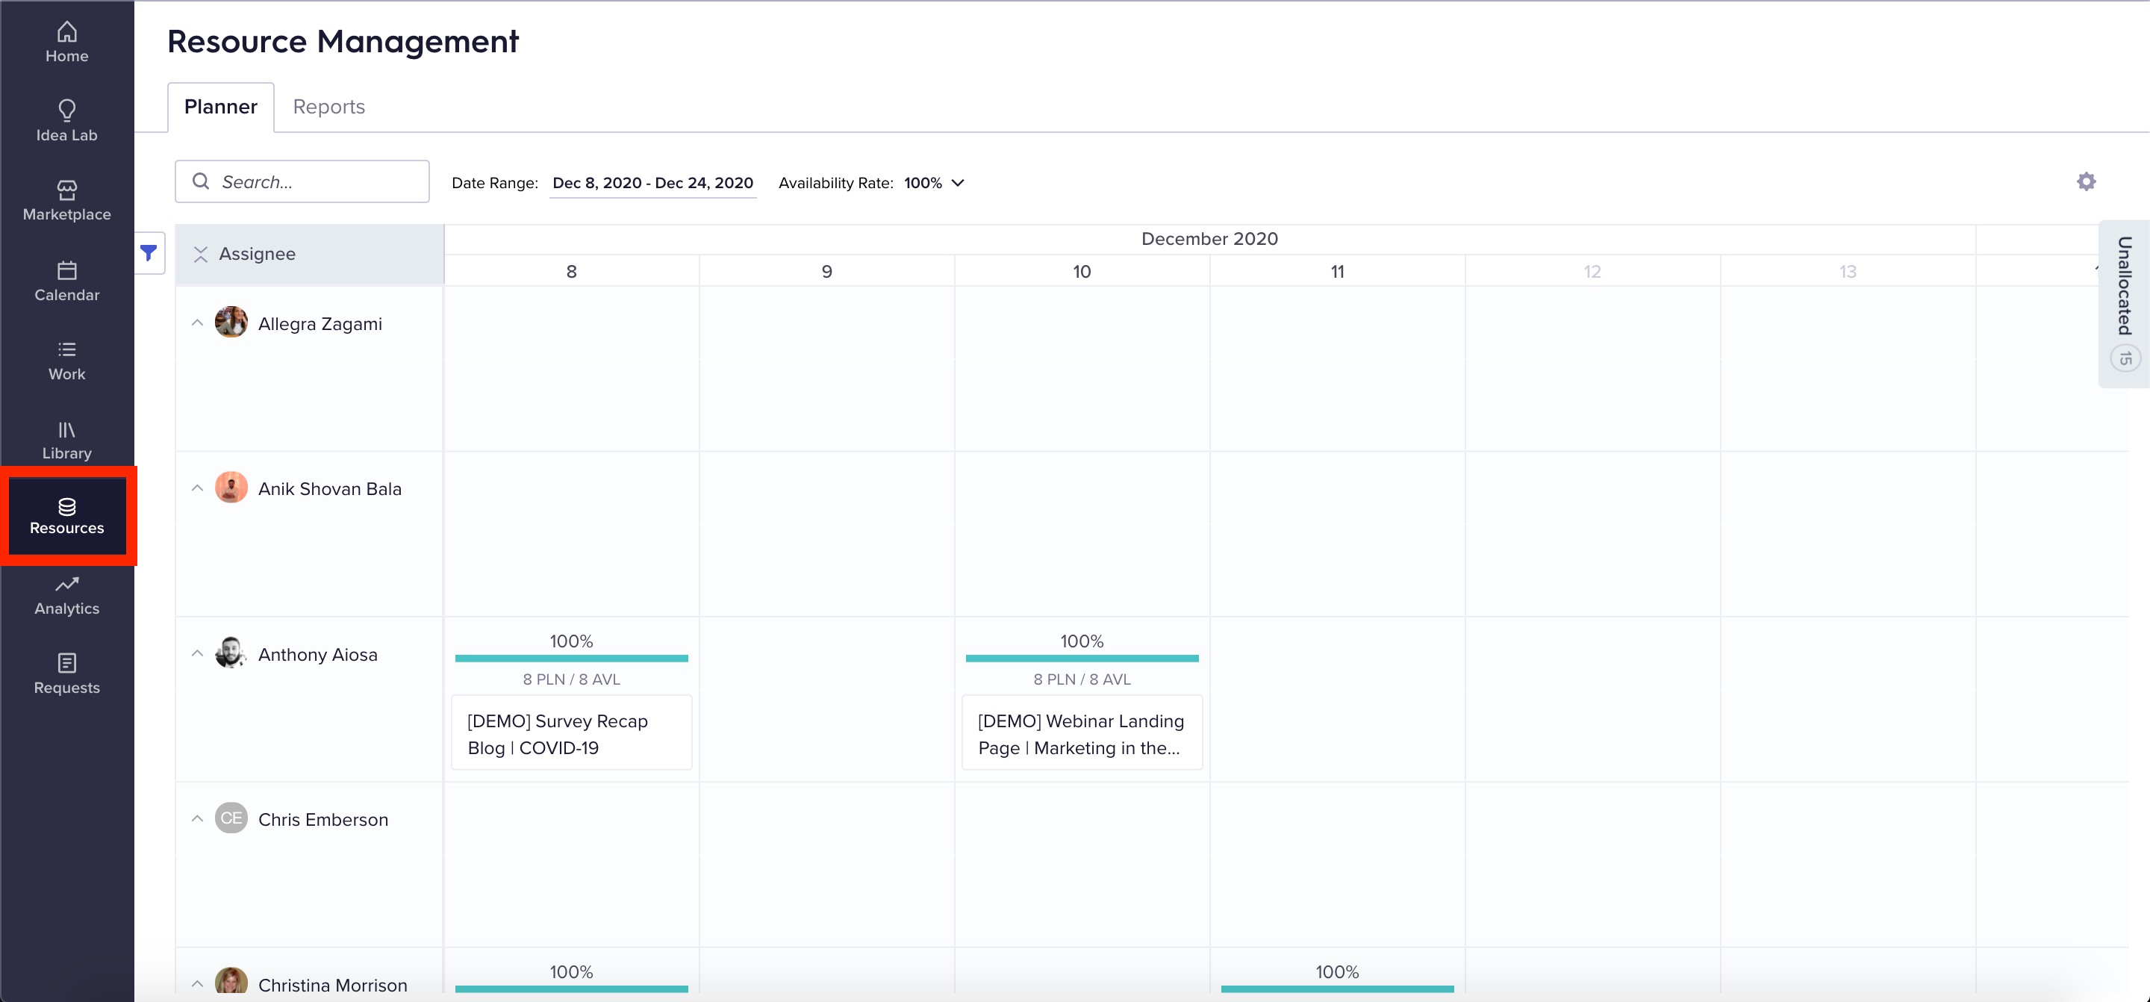This screenshot has height=1002, width=2150.
Task: Select the day 12 column header
Action: click(1592, 271)
